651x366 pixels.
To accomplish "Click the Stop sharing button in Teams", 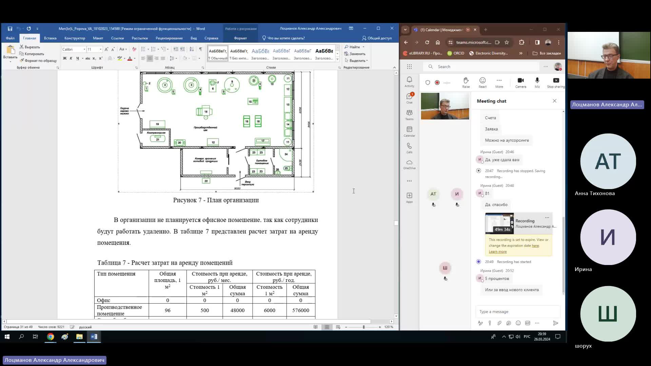I will click(x=556, y=82).
